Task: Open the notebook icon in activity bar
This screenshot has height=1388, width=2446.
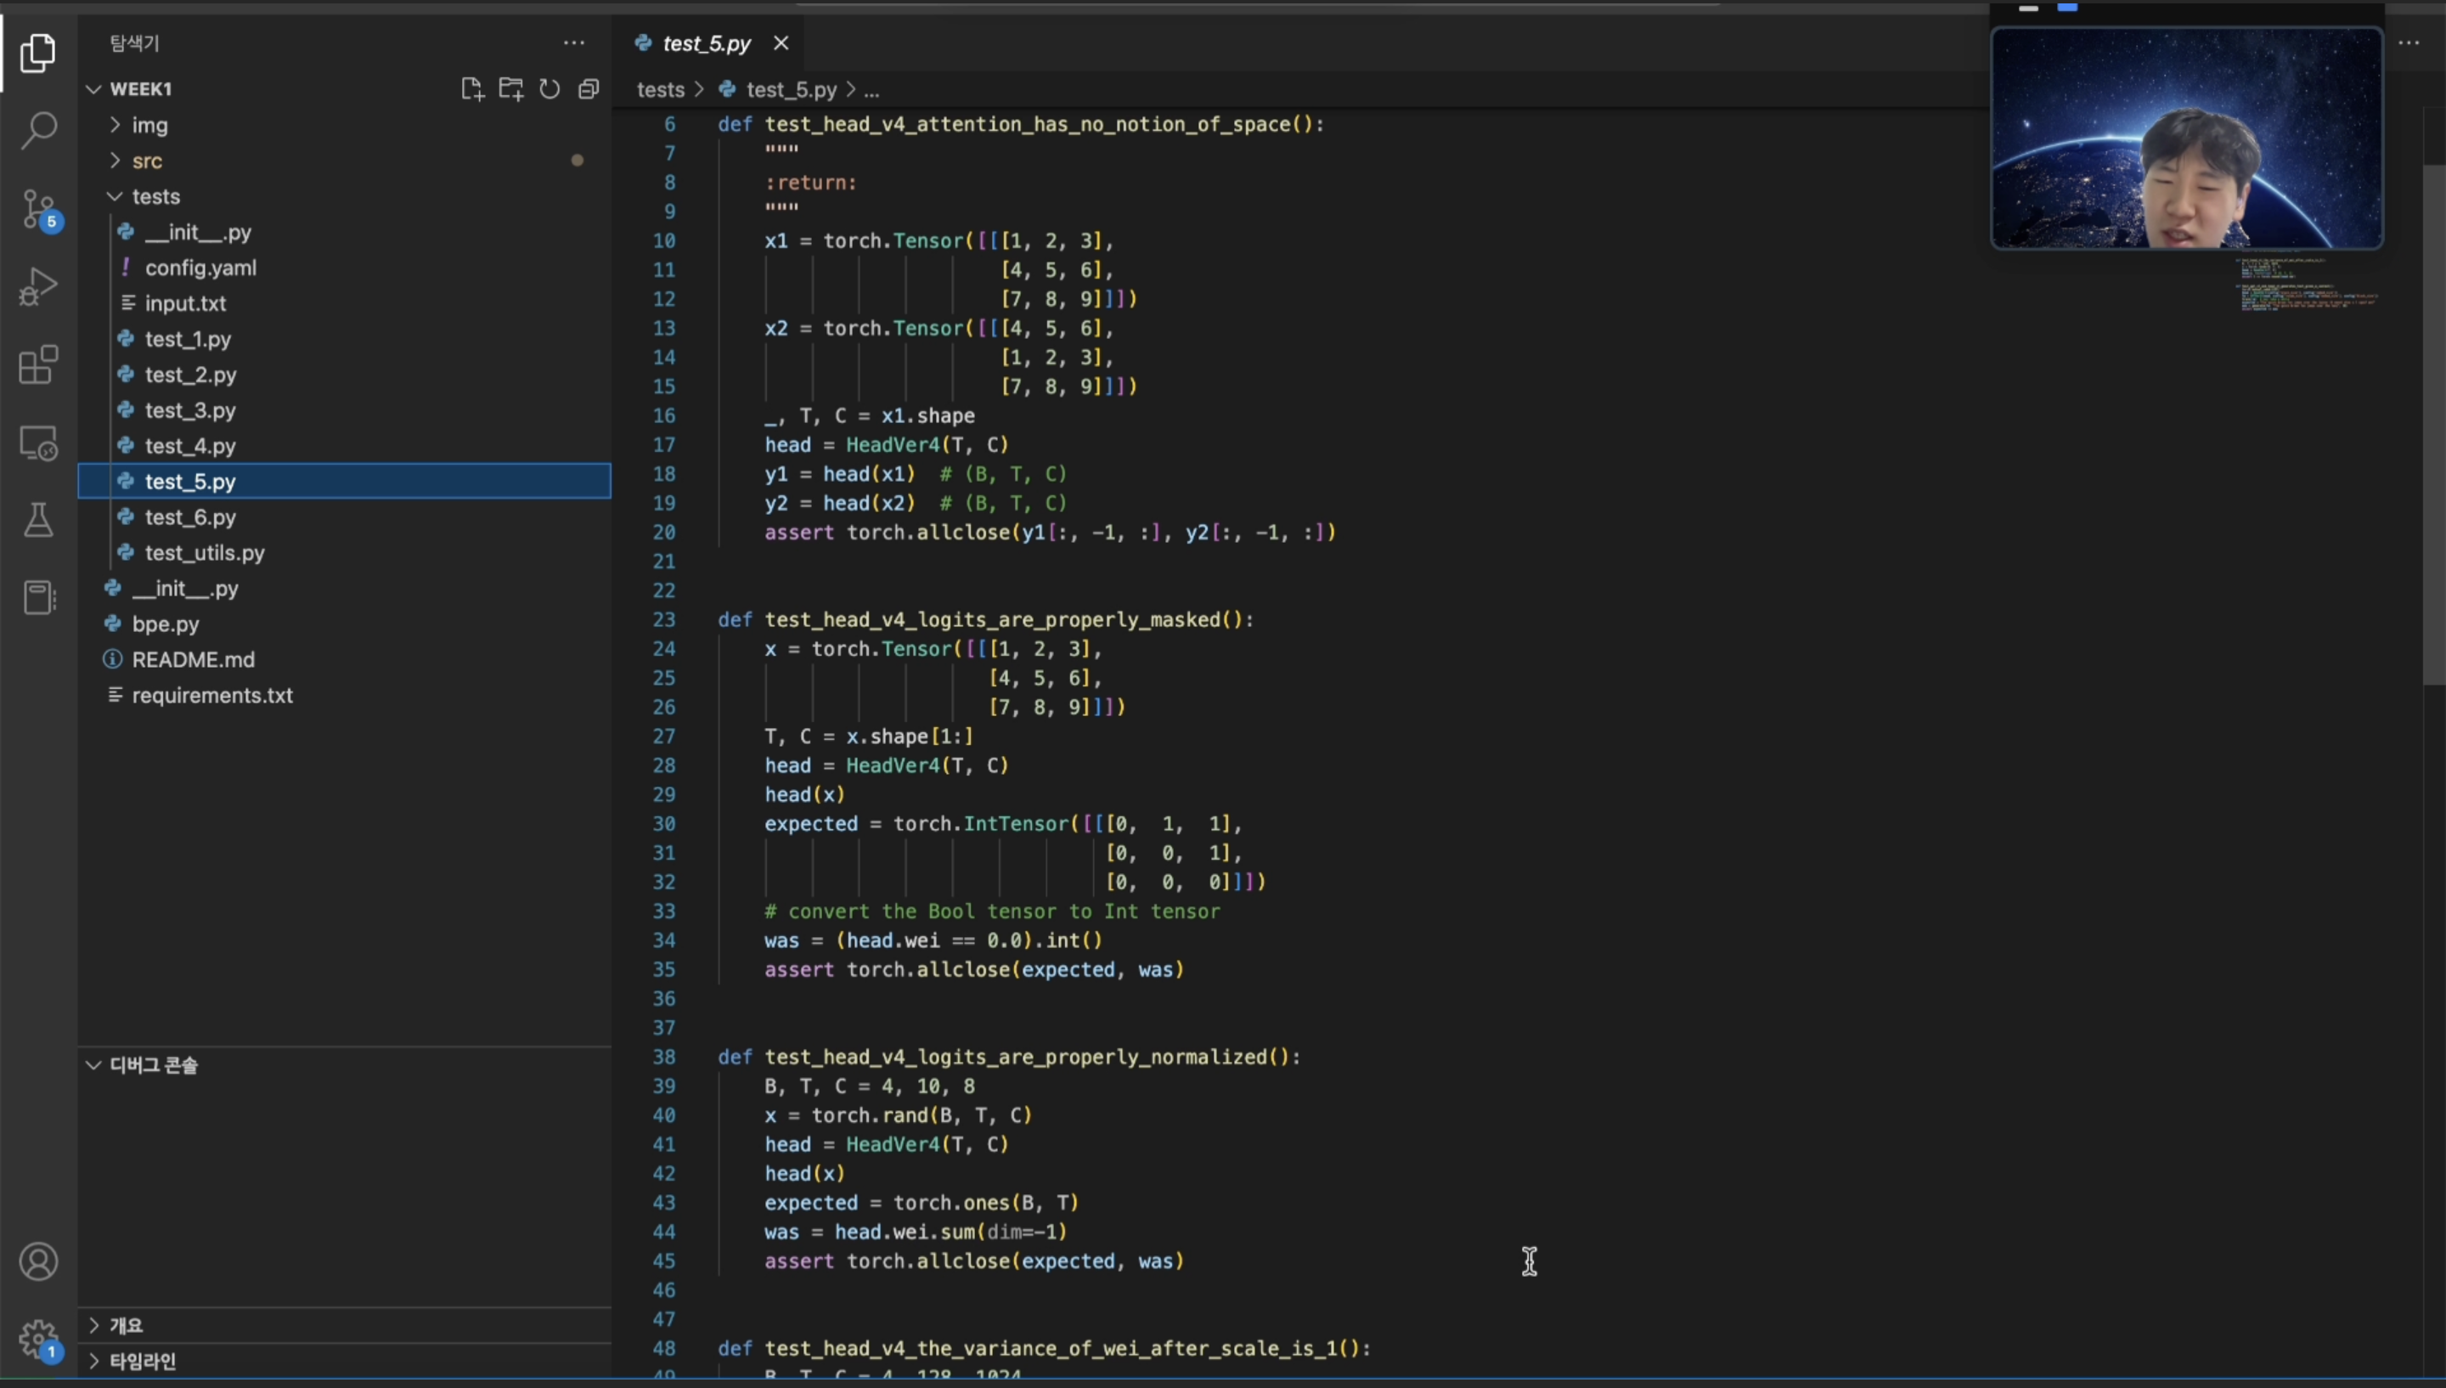Action: [38, 598]
